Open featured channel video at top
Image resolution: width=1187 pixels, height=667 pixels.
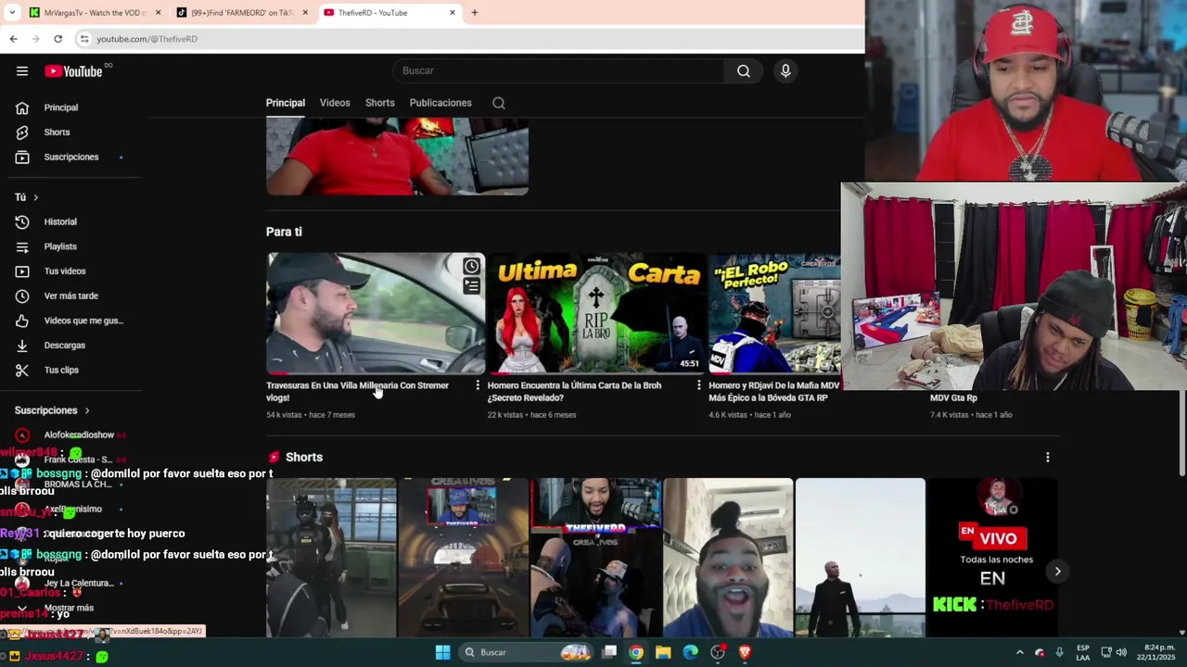(x=397, y=157)
